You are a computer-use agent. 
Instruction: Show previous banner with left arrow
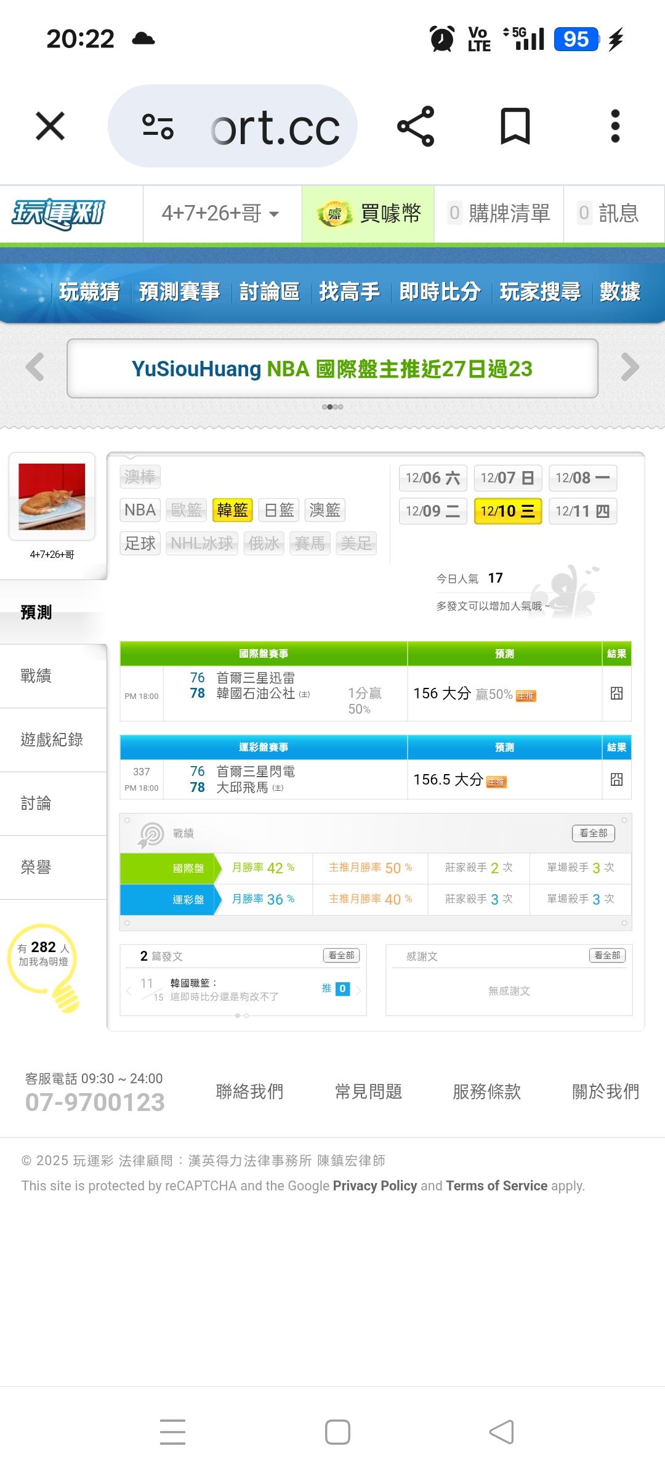[35, 368]
